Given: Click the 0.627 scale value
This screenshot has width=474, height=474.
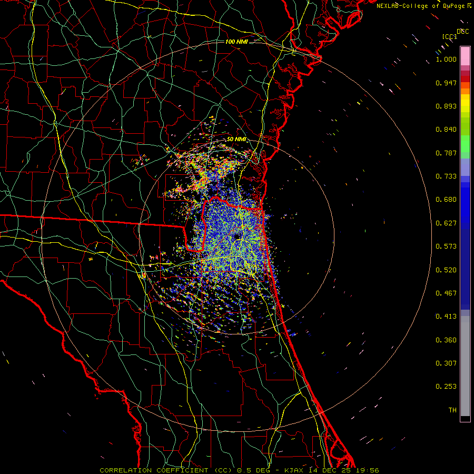Looking at the screenshot, I should pos(446,223).
